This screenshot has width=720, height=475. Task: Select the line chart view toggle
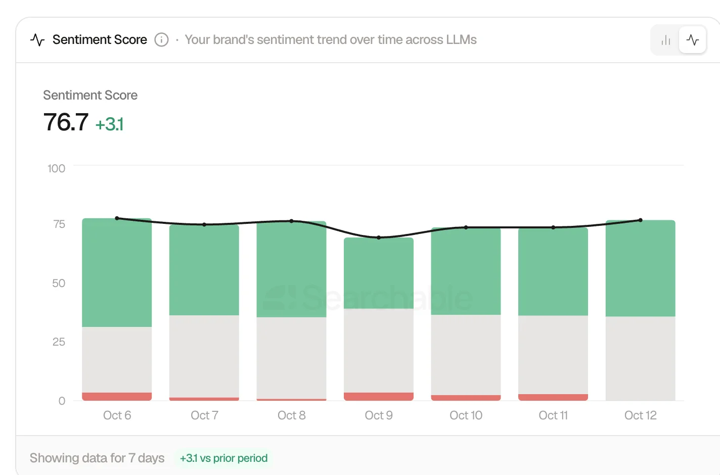point(693,40)
